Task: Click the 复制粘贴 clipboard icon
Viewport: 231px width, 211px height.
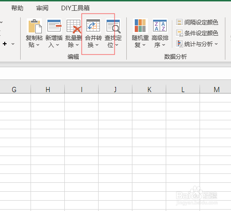Action: pyautogui.click(x=35, y=26)
